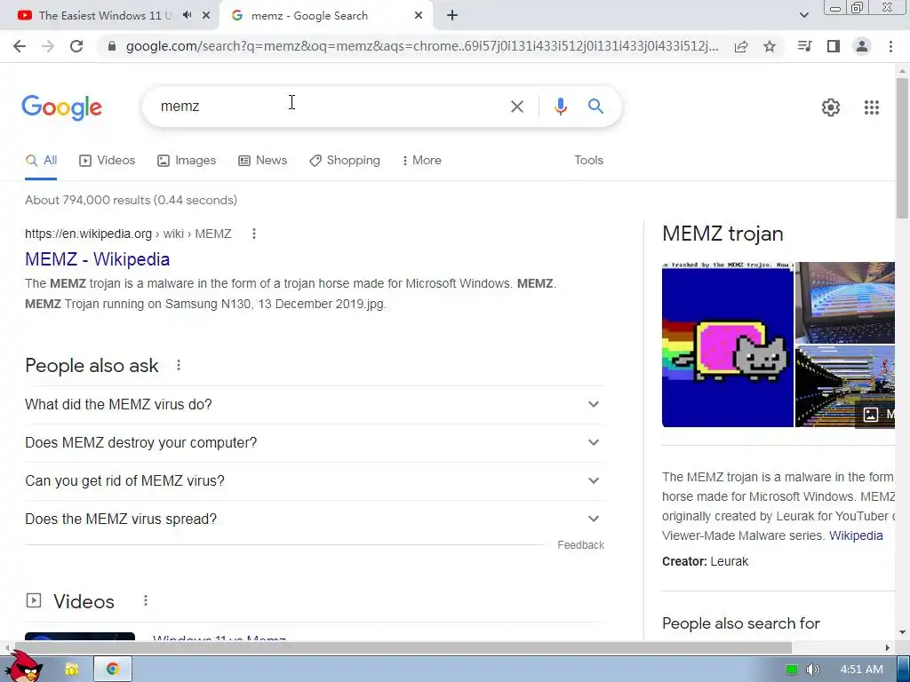Clear the search box text
910x682 pixels.
(516, 107)
